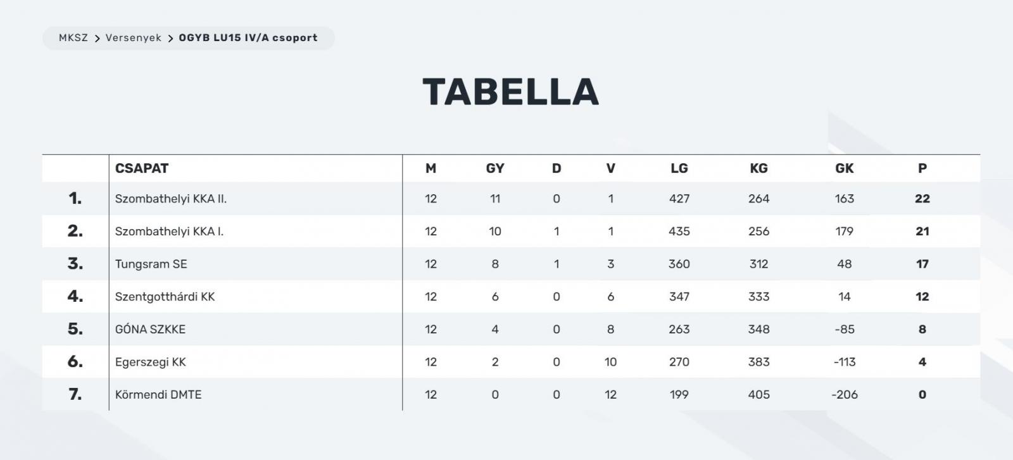Click the chevron after MKSZ breadcrumb
The width and height of the screenshot is (1013, 460).
[98, 39]
